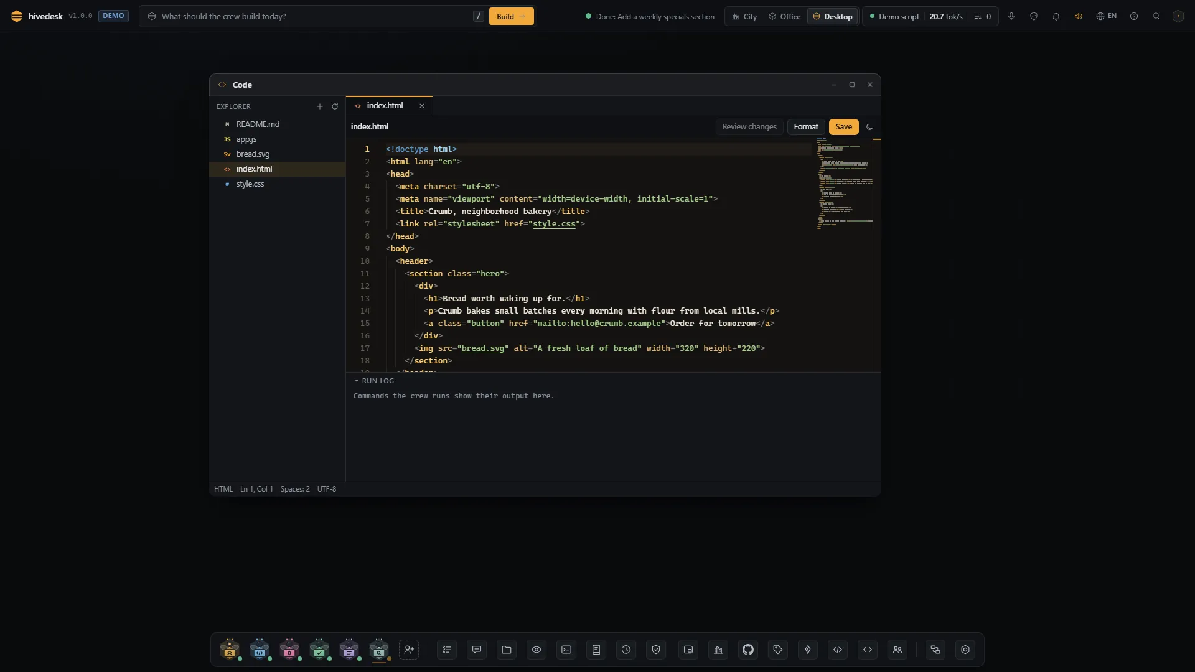Click Review changes
The width and height of the screenshot is (1195, 672).
click(x=749, y=127)
